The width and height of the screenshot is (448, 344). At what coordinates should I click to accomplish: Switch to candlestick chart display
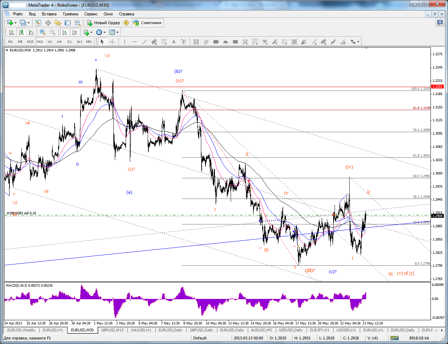point(21,32)
